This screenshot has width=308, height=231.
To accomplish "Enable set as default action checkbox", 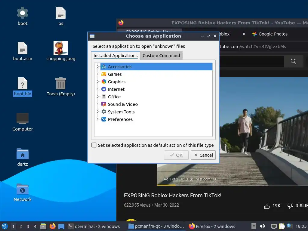I will (94, 145).
